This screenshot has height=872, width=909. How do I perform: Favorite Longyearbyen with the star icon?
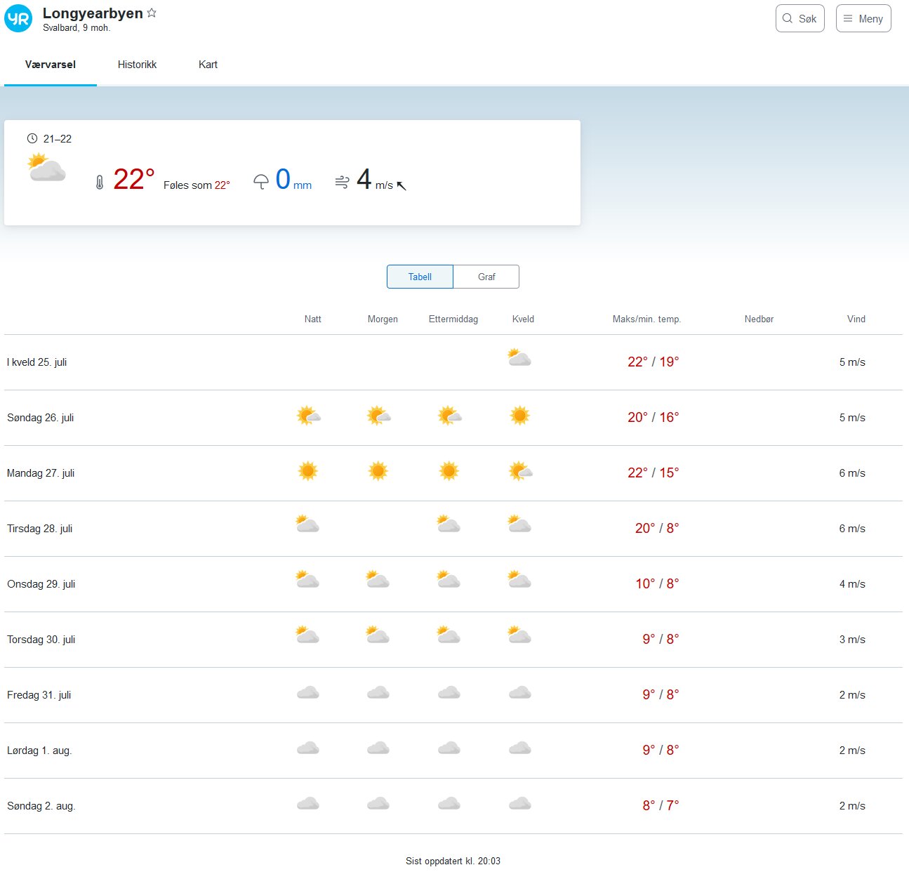[152, 13]
